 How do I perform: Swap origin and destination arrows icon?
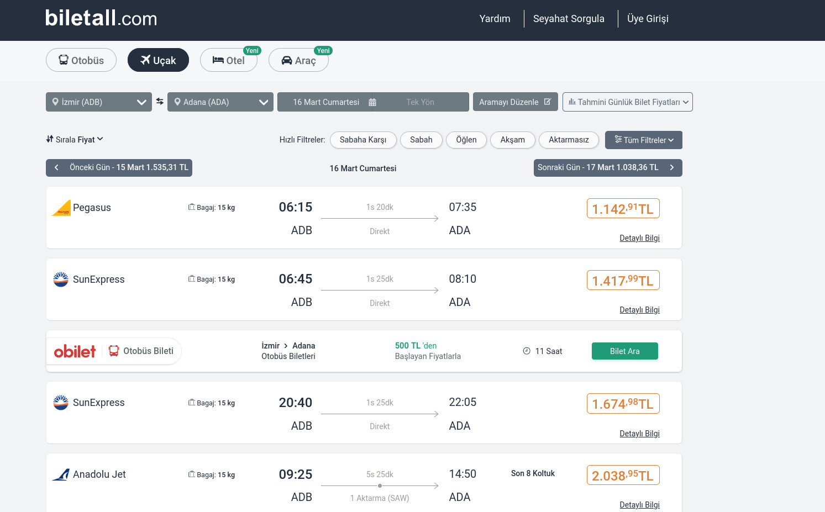[x=160, y=101]
